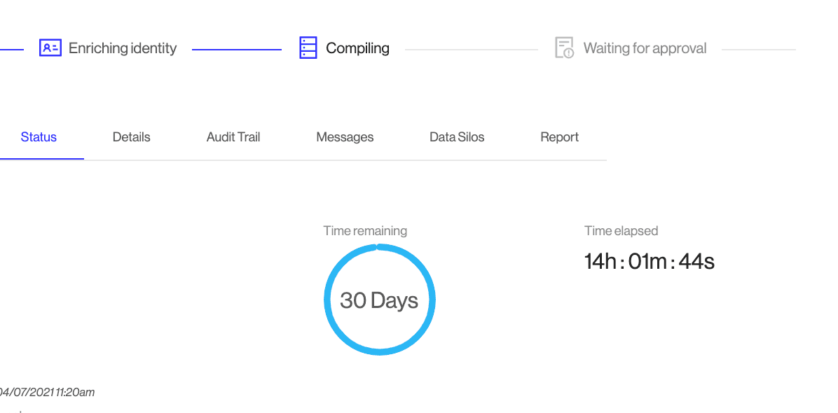Click the Waiting for approval document icon
This screenshot has height=413, width=838.
click(x=564, y=48)
